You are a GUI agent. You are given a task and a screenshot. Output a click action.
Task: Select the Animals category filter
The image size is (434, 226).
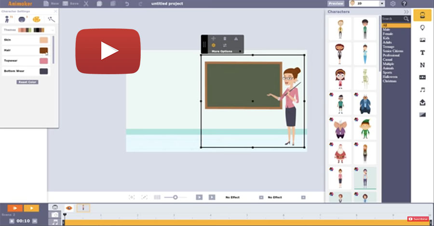coord(388,68)
